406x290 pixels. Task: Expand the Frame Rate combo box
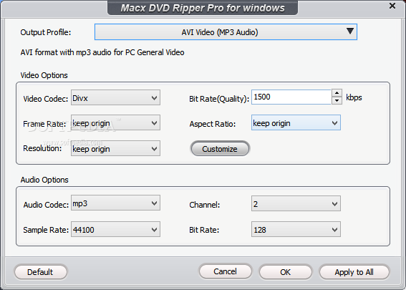tap(115, 122)
